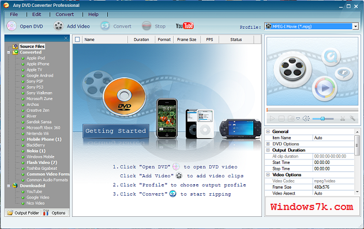
Task: Click the Name column header
Action: (x=104, y=40)
